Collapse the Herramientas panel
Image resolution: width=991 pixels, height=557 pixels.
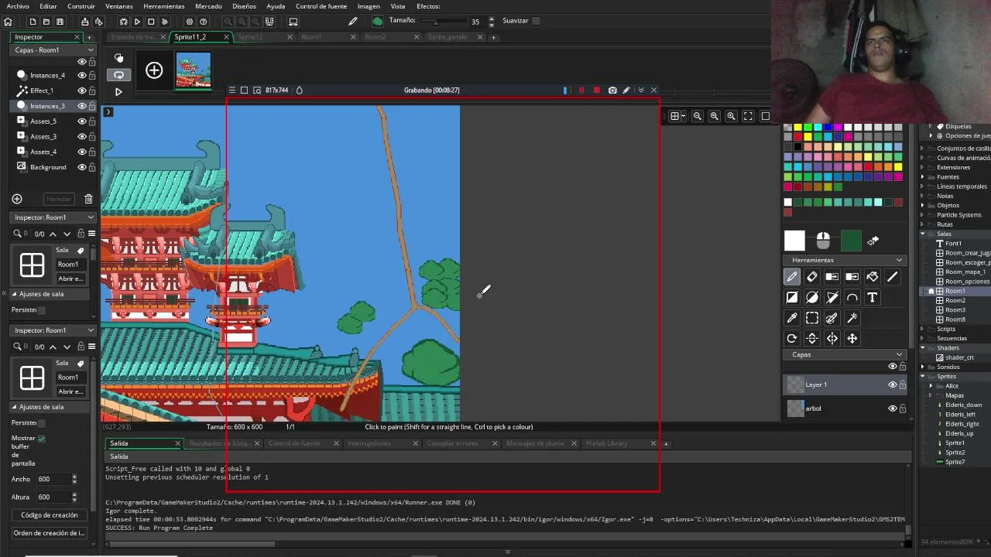[899, 260]
